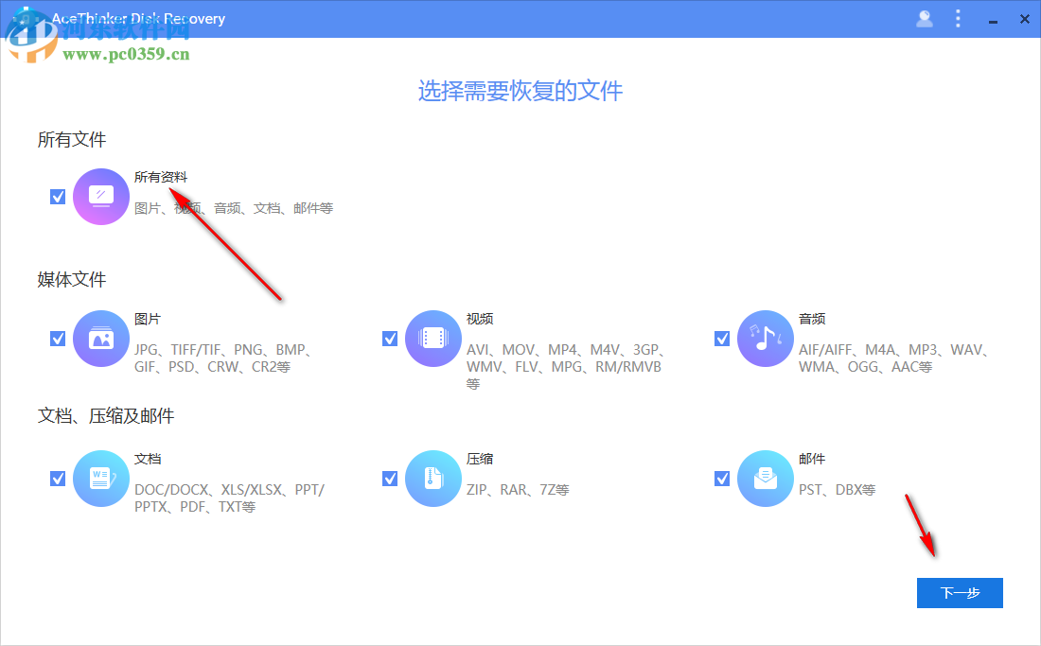Click the 下一步 (Next) button
This screenshot has width=1041, height=646.
click(960, 593)
